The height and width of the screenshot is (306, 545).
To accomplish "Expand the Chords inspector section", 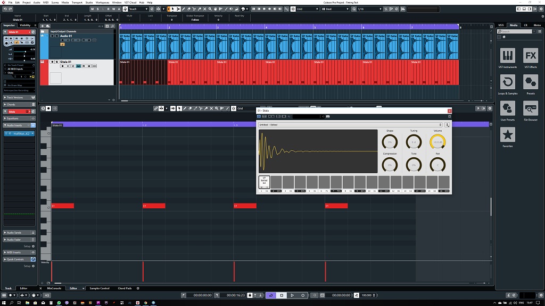I will [x=19, y=105].
